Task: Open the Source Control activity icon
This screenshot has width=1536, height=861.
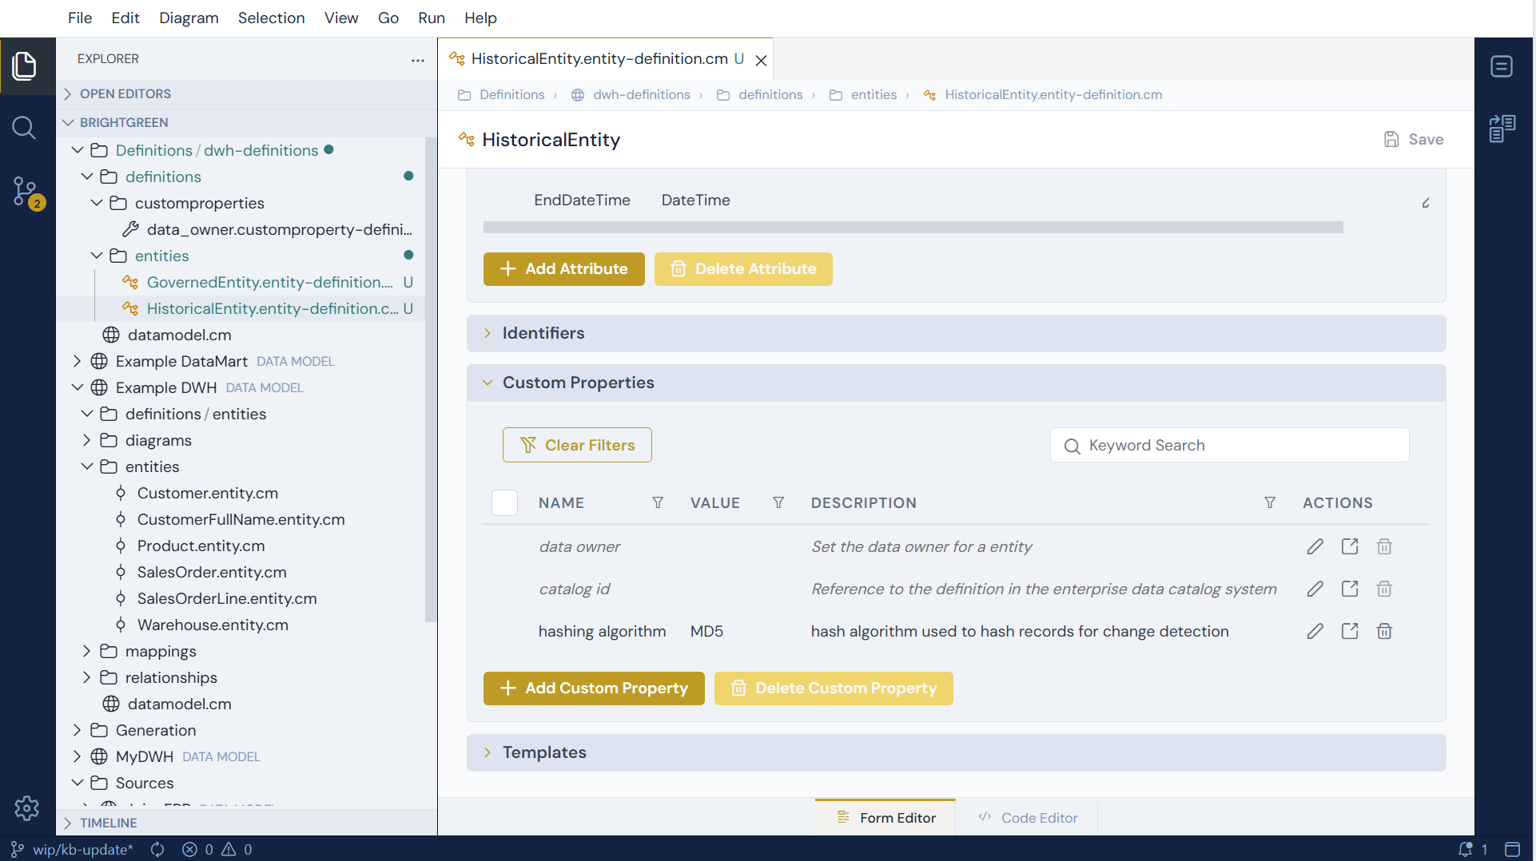Action: click(26, 192)
